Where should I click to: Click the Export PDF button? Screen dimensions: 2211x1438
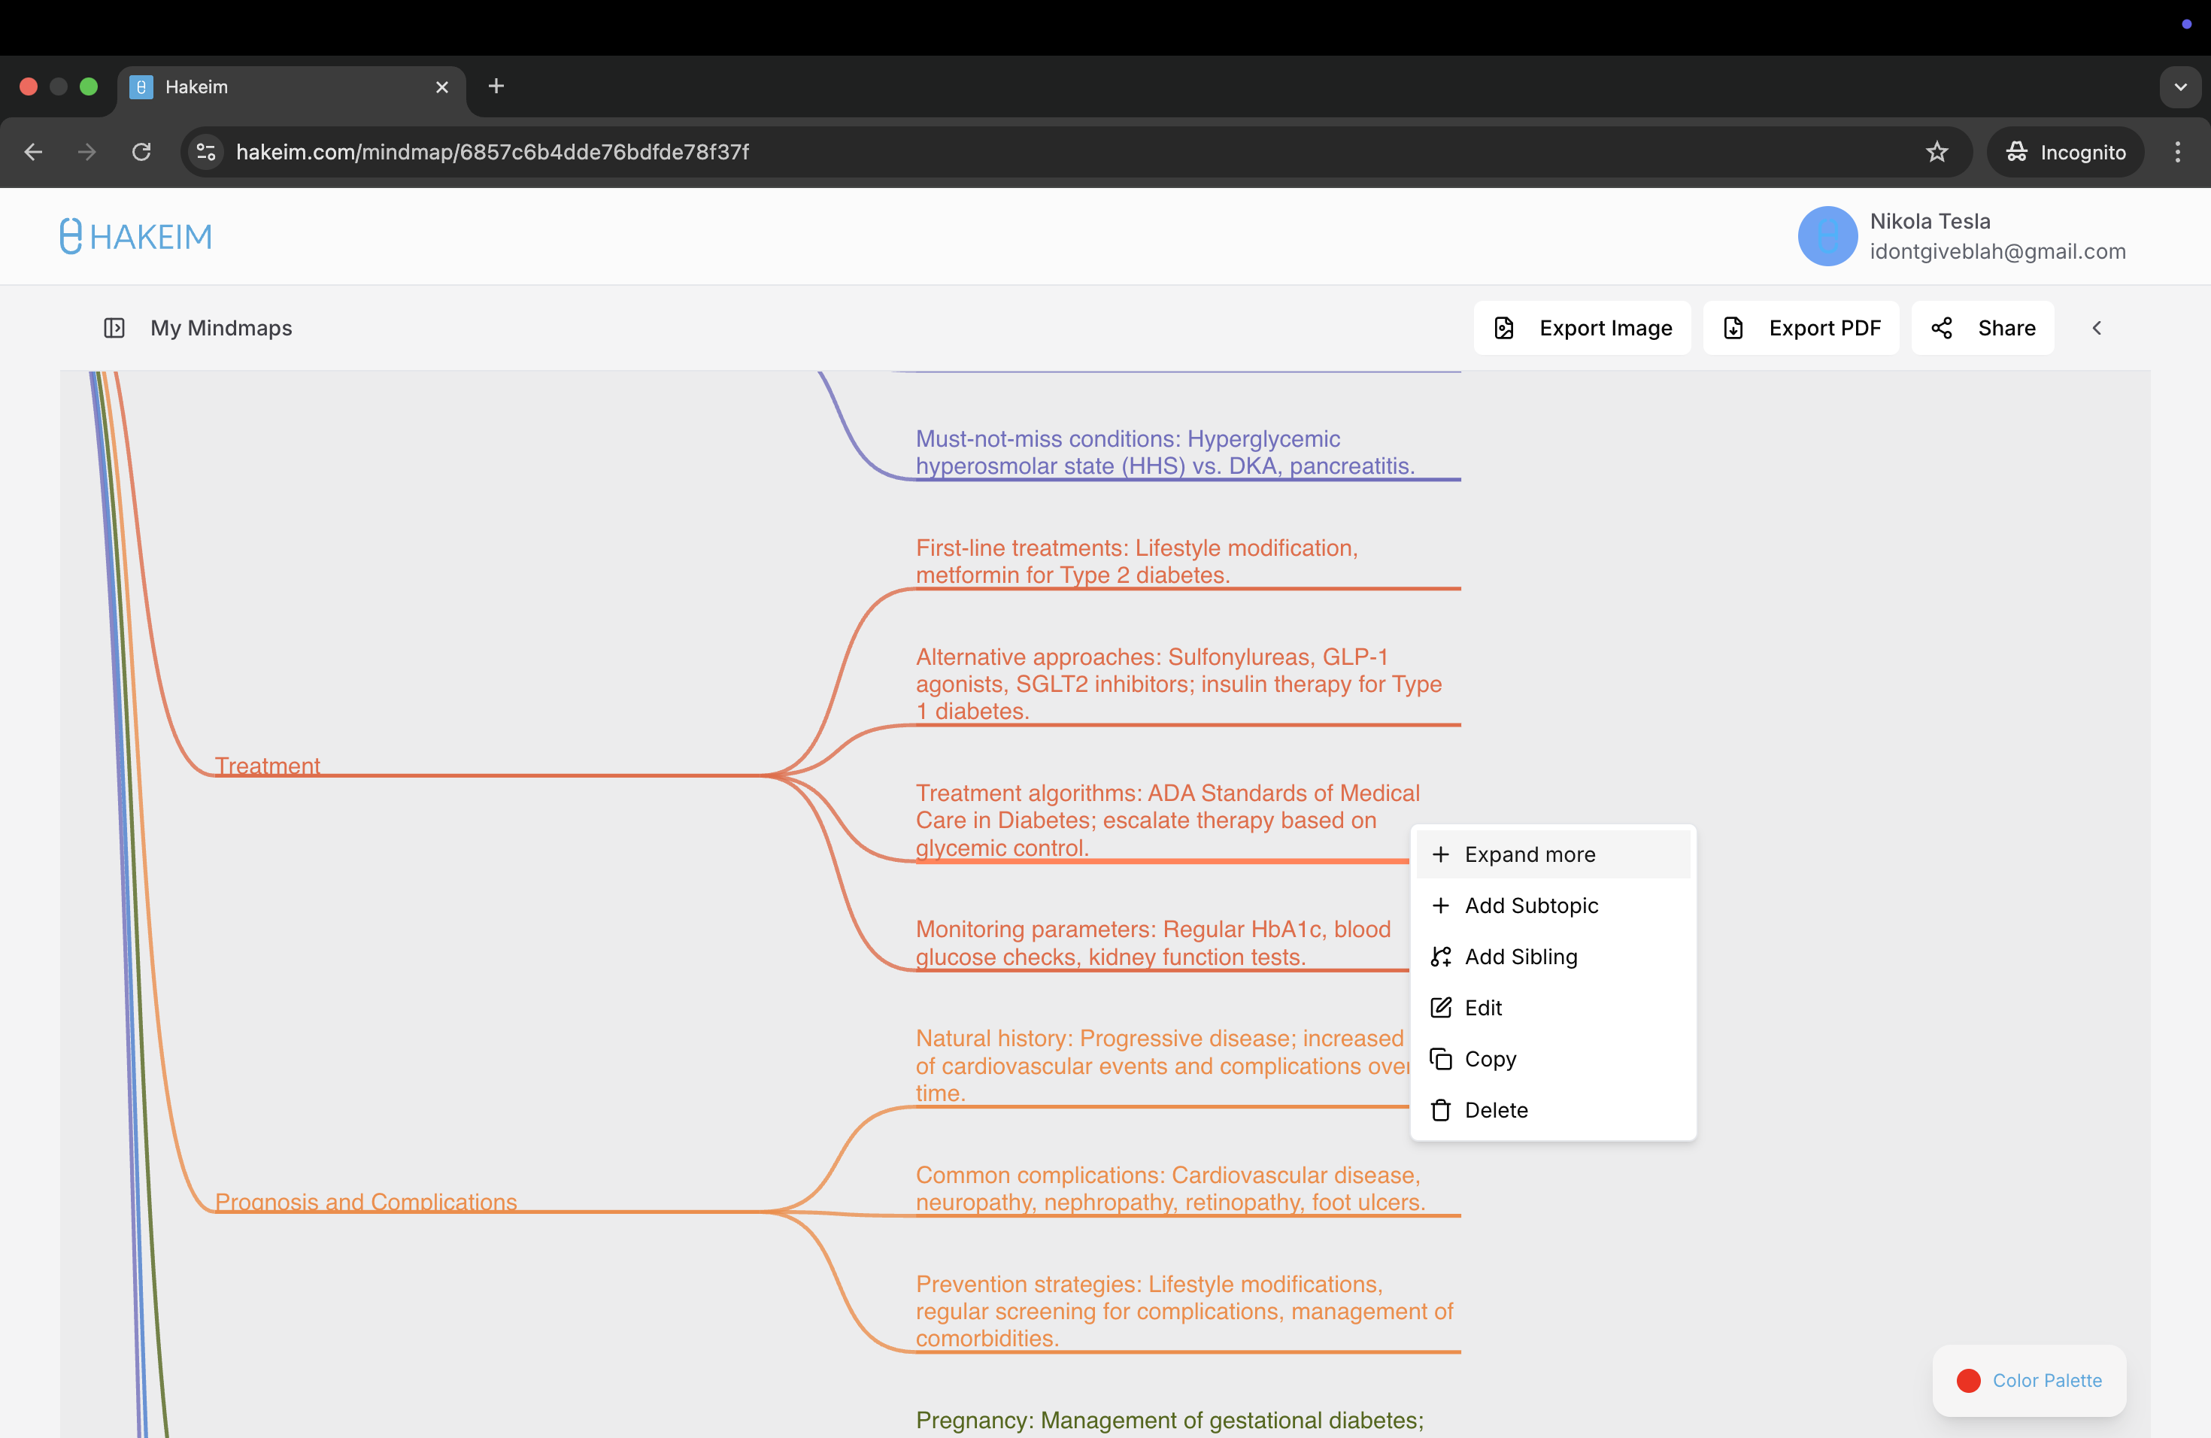(1801, 328)
